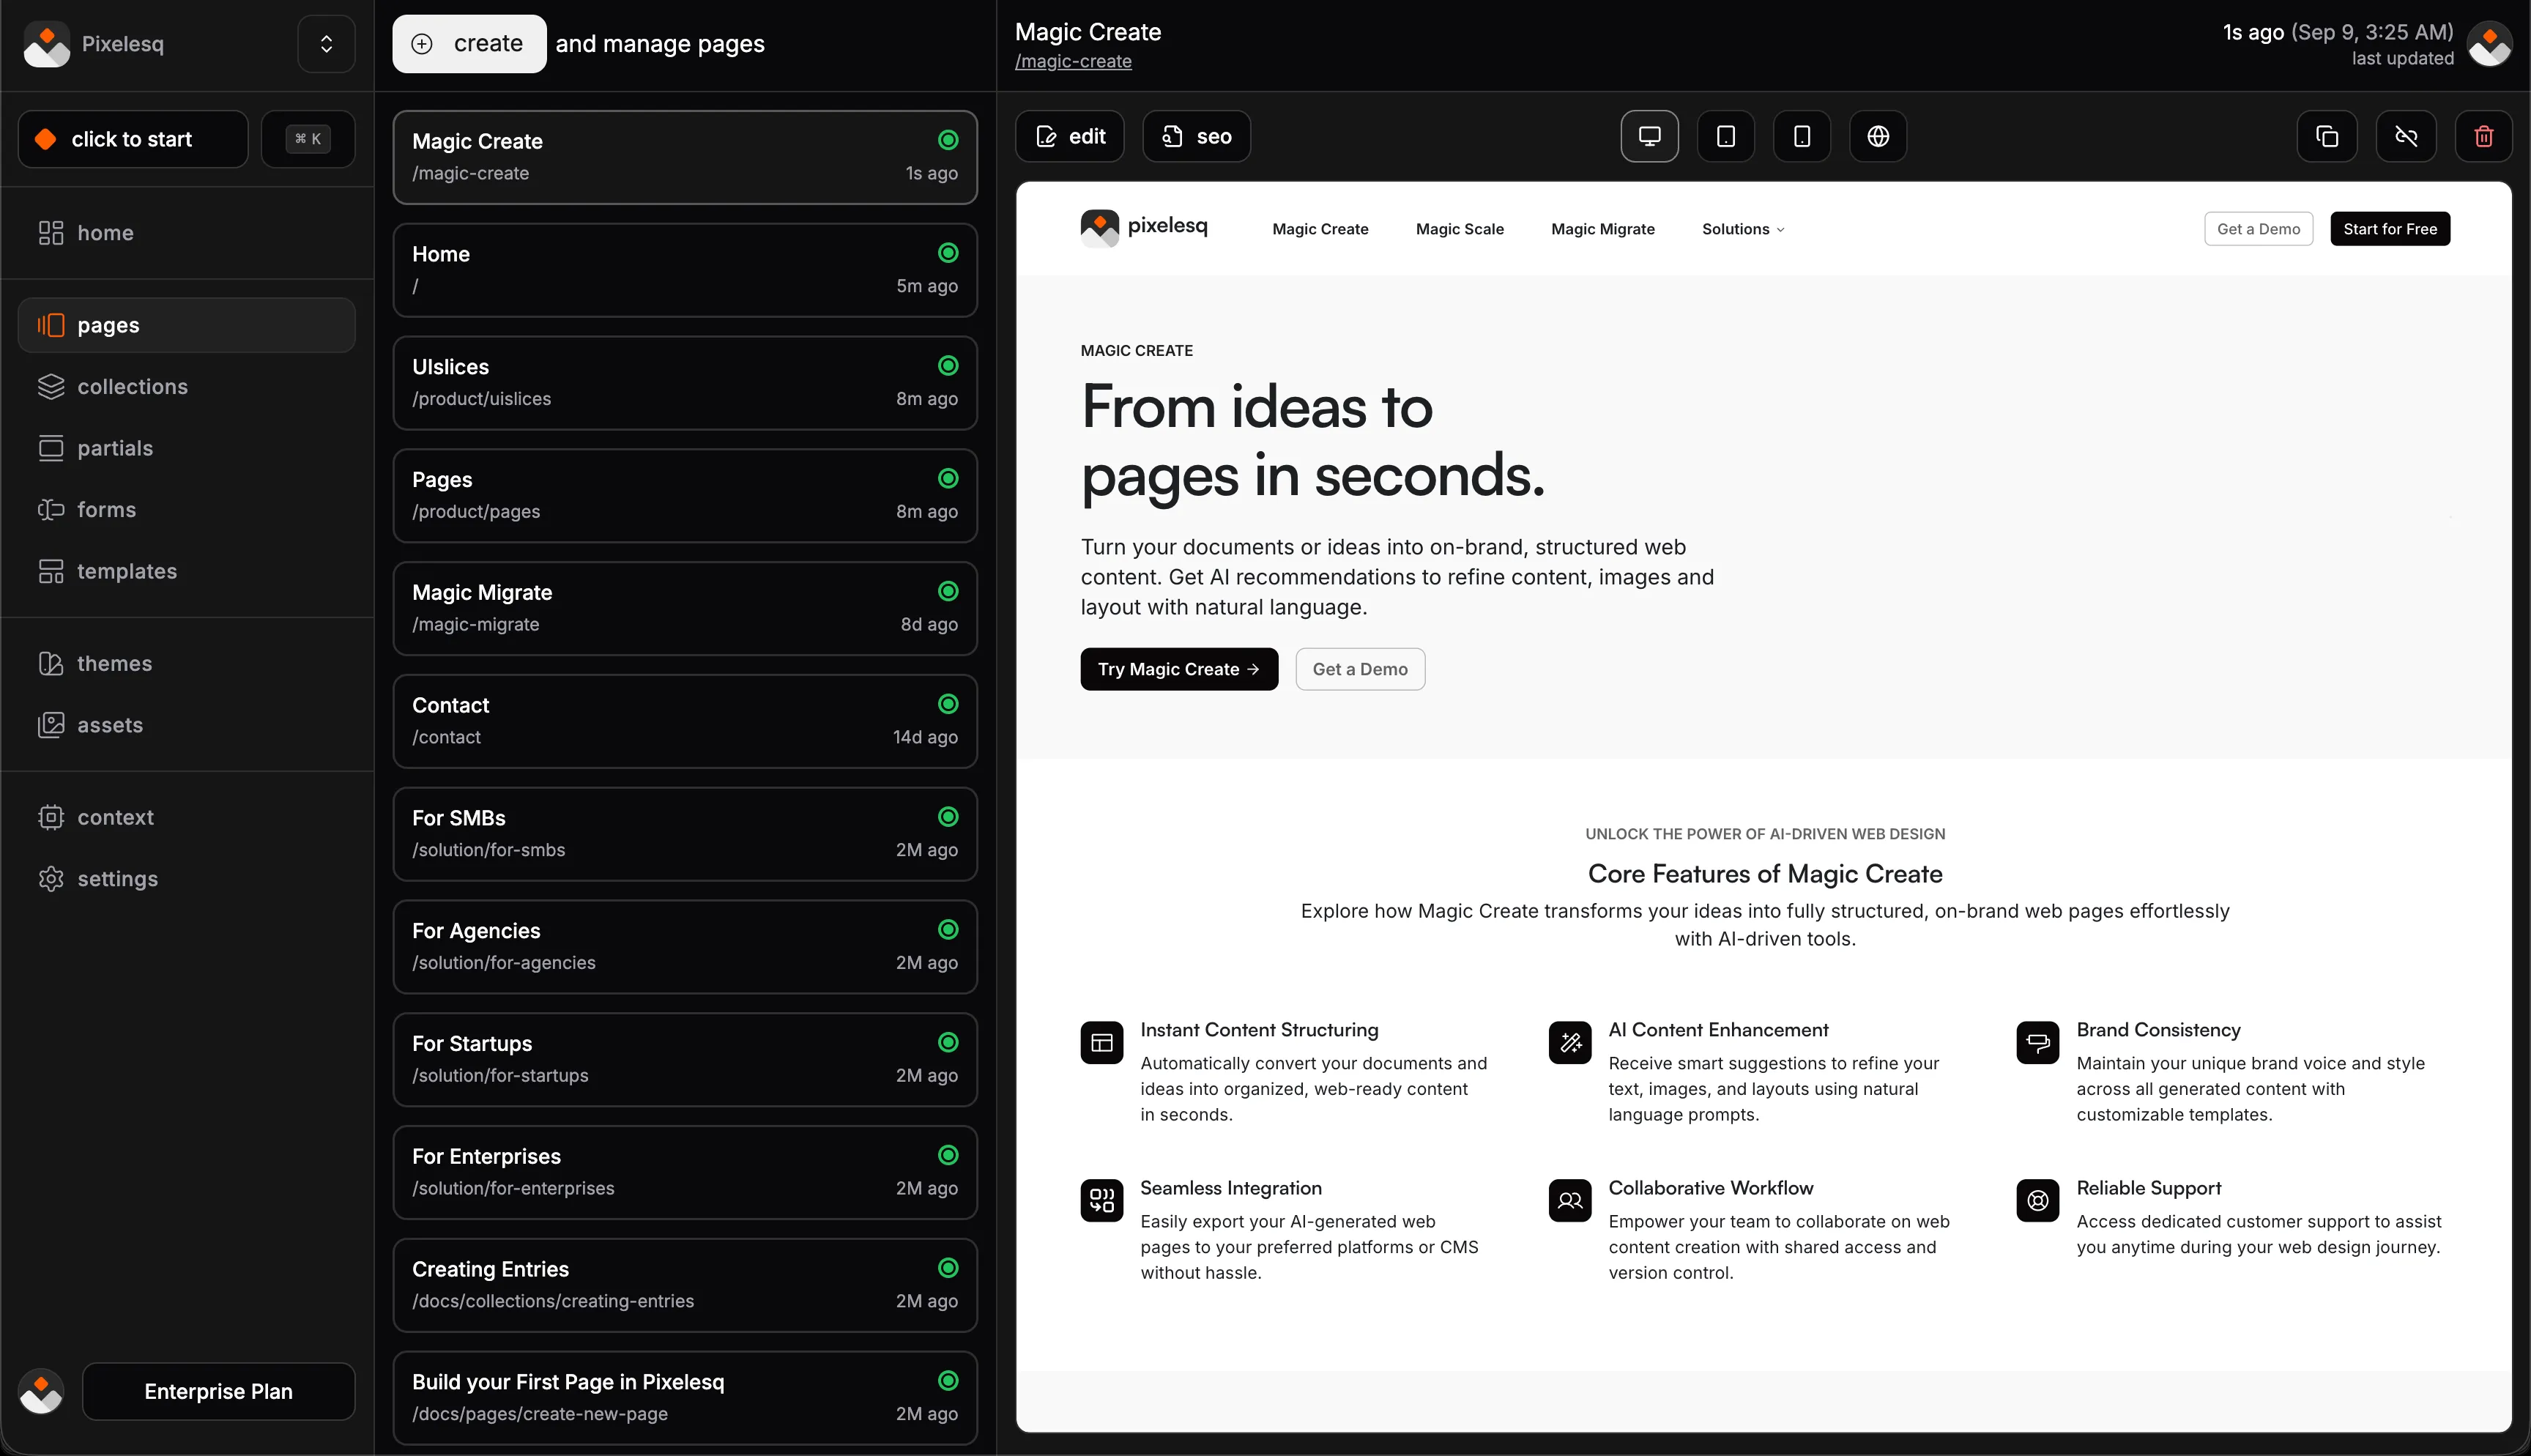The width and height of the screenshot is (2531, 1456).
Task: Open the globe live-site icon
Action: coord(1877,136)
